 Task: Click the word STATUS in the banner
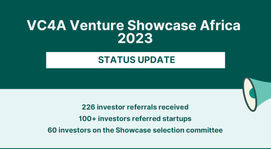[x=117, y=60]
